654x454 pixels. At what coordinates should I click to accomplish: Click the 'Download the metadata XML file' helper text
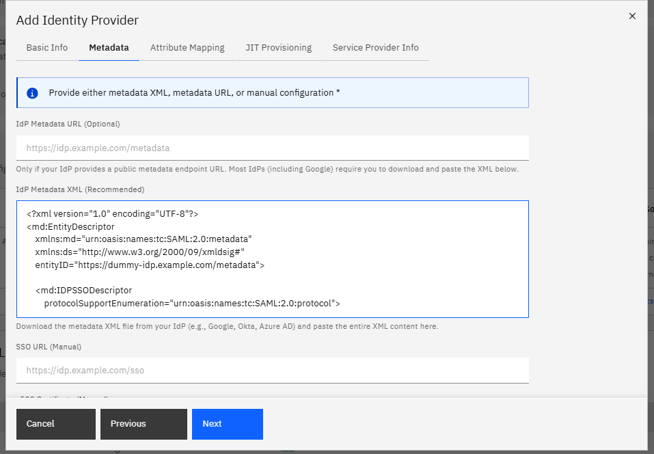click(228, 326)
